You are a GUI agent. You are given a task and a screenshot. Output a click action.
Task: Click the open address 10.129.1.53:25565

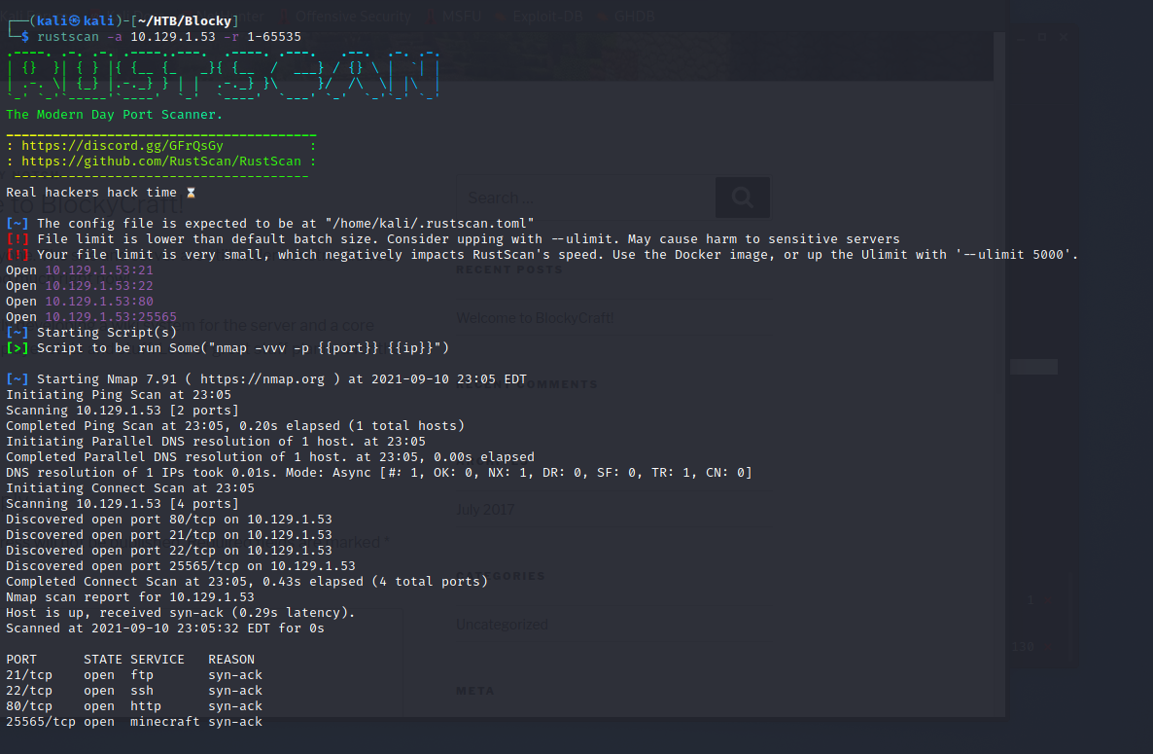(x=111, y=317)
